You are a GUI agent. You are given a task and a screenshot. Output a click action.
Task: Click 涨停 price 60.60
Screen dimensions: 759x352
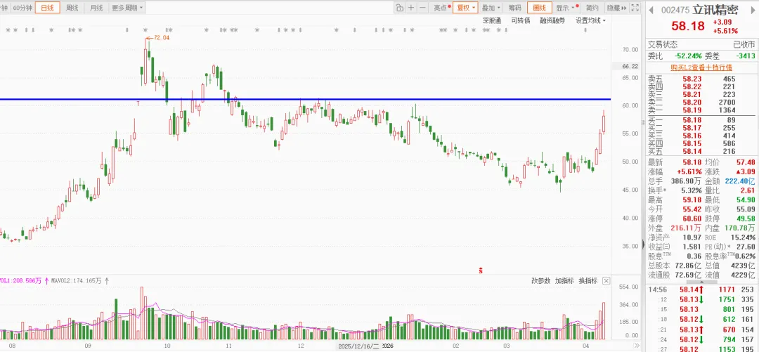[692, 219]
